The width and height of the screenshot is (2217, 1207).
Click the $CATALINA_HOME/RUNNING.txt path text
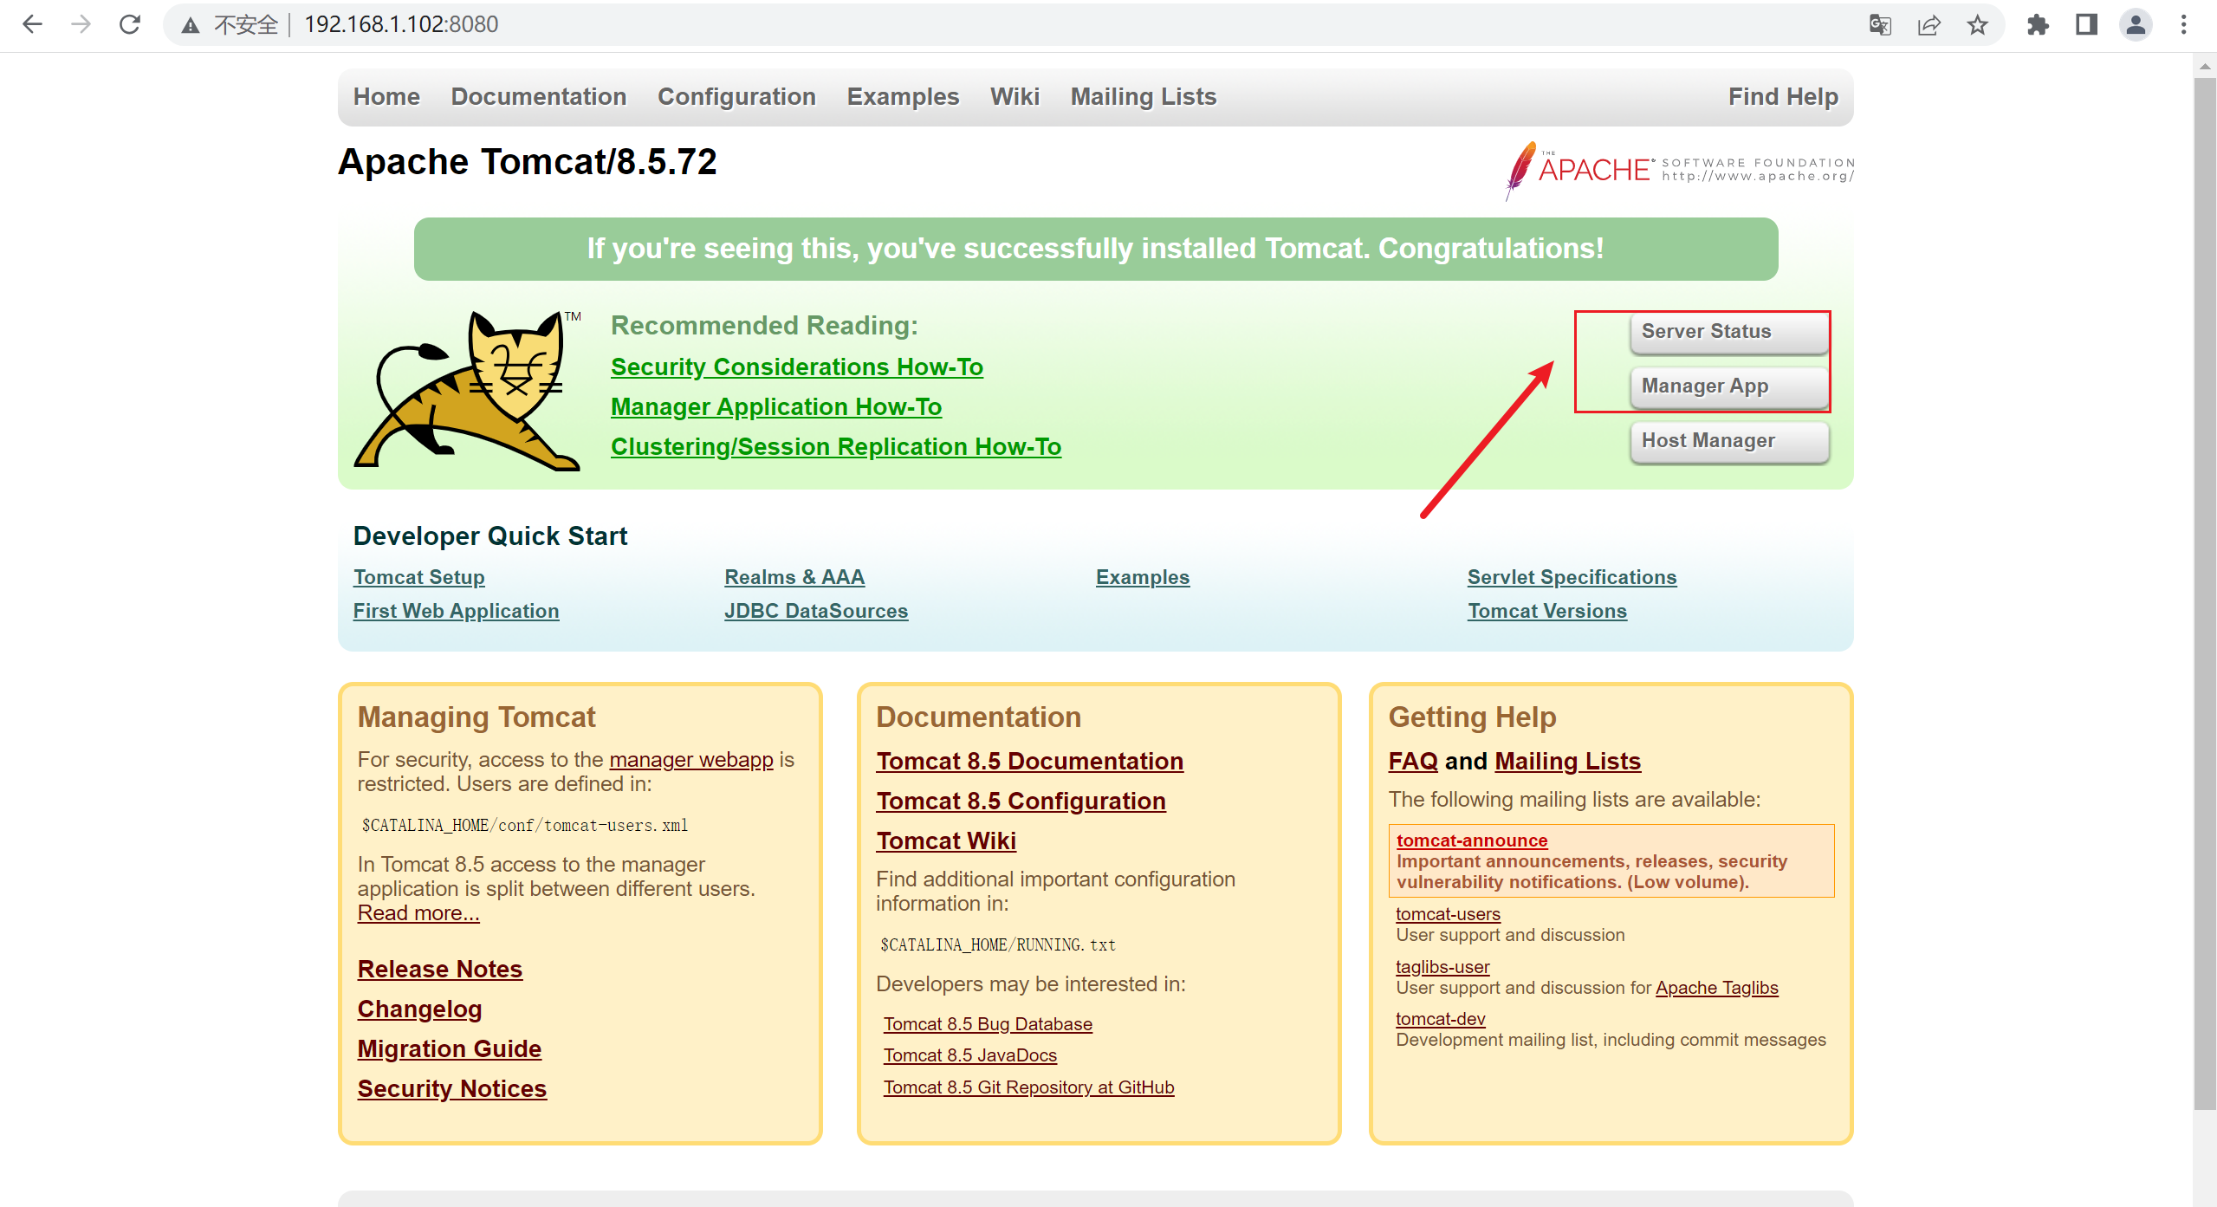point(998,945)
